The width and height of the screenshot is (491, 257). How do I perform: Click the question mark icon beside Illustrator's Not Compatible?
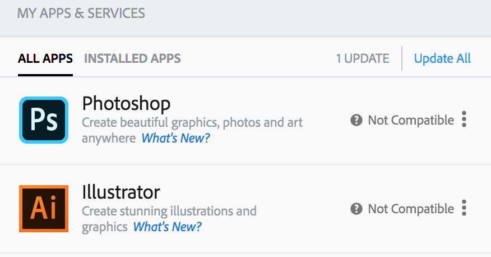coord(356,209)
